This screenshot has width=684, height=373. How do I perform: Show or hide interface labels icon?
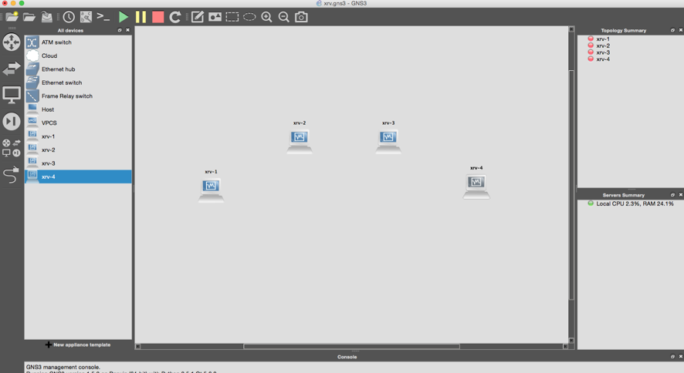pos(86,17)
